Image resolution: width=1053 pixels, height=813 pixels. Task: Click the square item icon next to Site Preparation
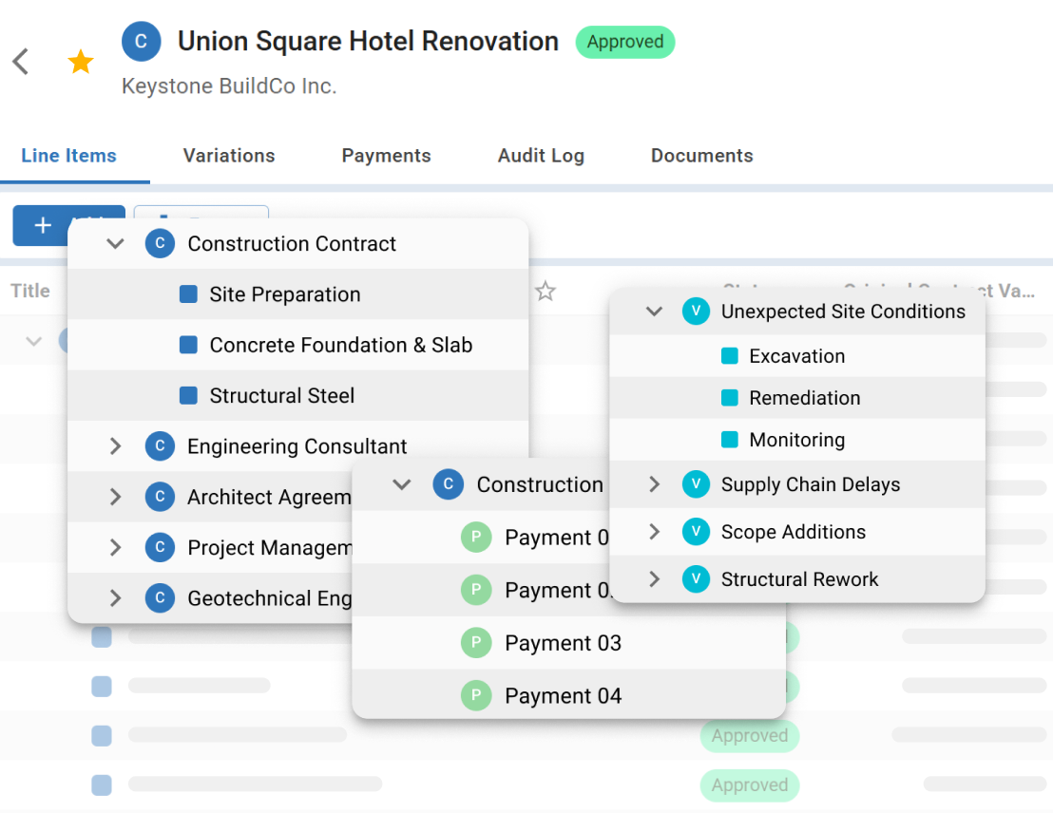coord(186,294)
